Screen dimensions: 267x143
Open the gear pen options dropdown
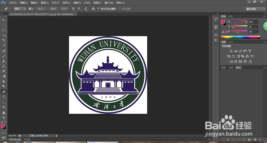[x=93, y=9]
